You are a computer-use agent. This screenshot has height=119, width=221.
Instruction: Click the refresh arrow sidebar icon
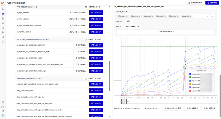[x=3, y=42]
